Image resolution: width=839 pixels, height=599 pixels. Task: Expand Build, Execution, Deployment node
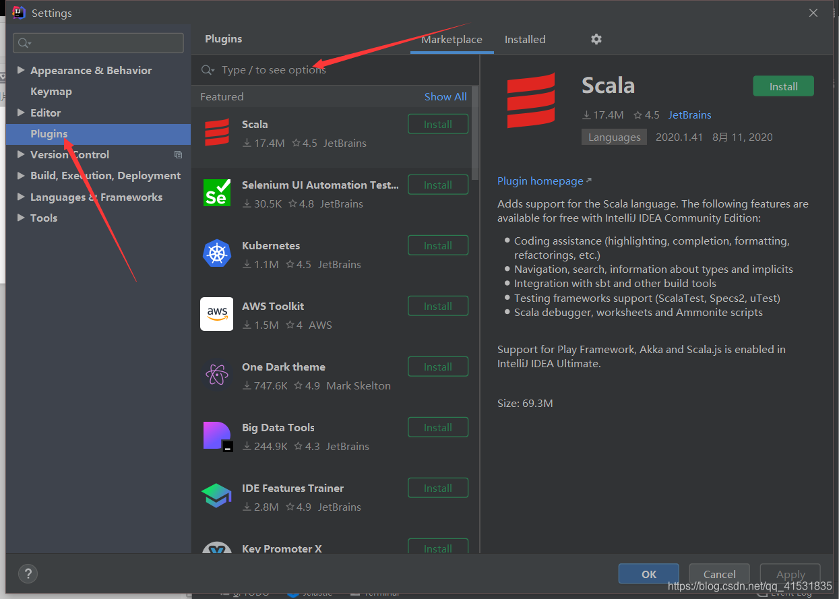[21, 176]
